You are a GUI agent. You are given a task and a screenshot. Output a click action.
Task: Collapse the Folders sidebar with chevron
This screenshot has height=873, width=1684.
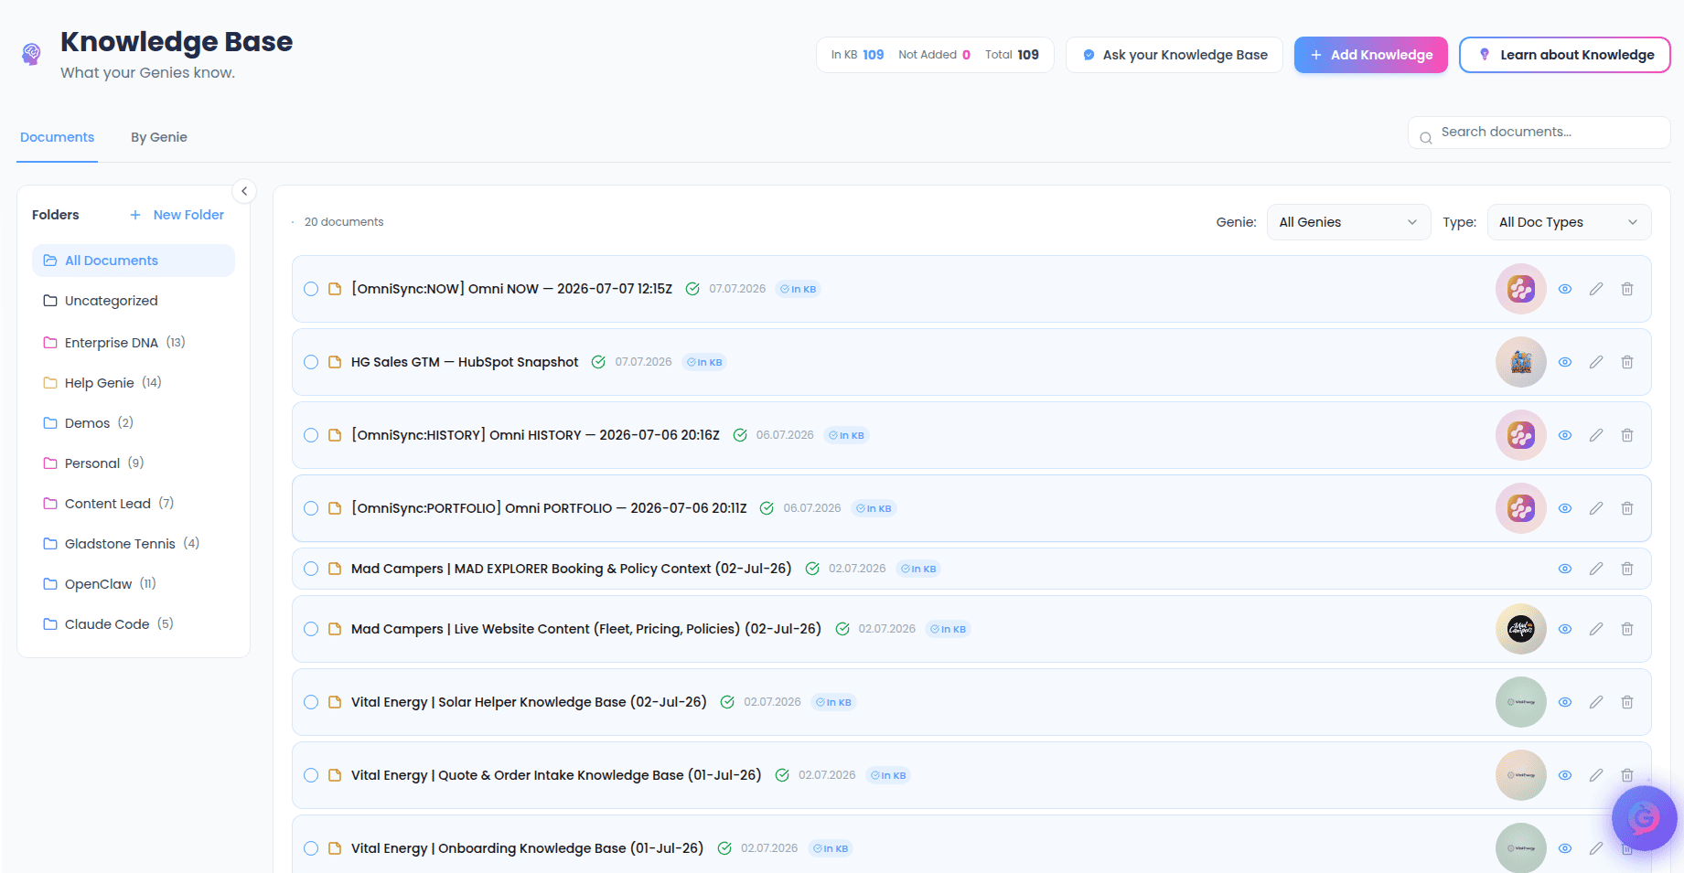pos(244,191)
